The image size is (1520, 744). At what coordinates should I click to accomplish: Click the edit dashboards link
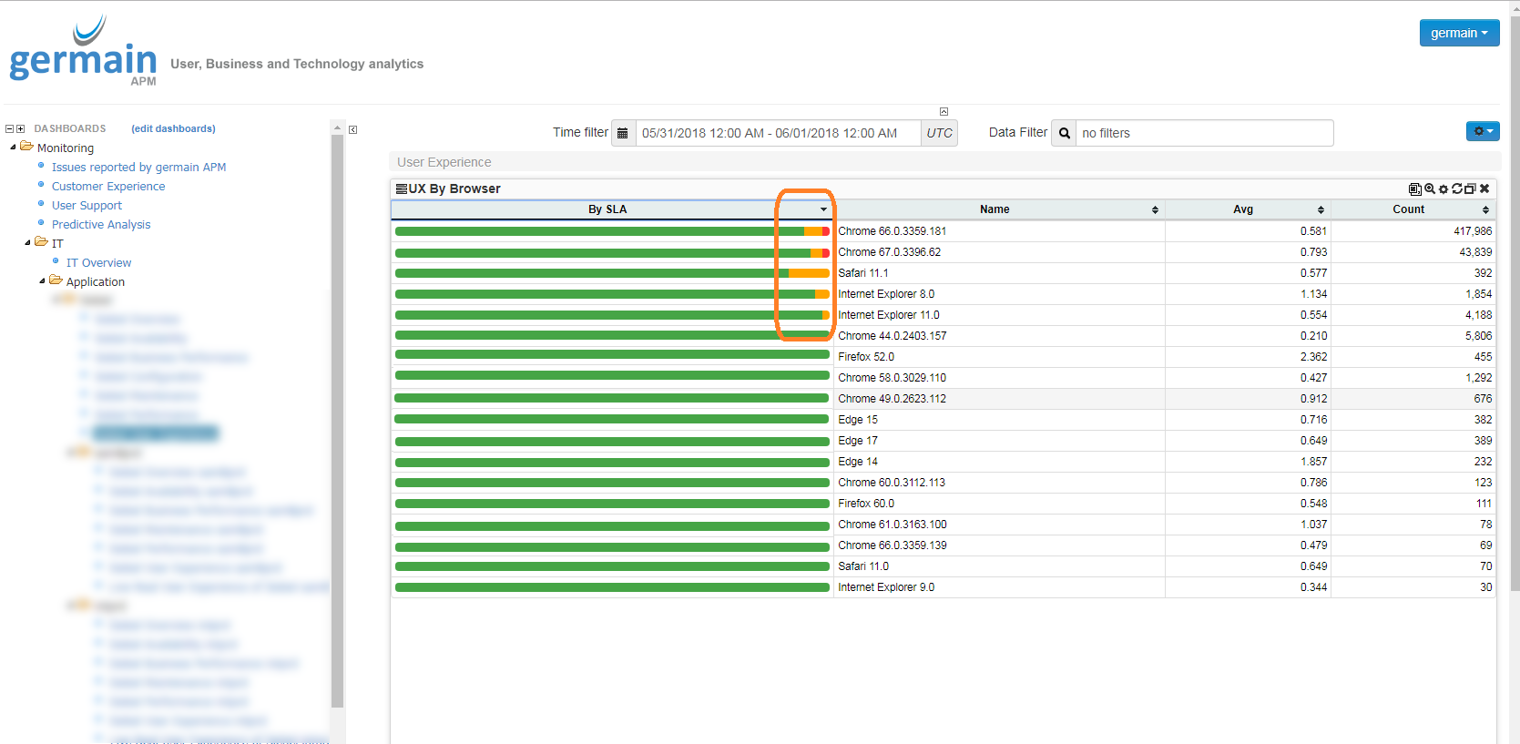pyautogui.click(x=173, y=128)
